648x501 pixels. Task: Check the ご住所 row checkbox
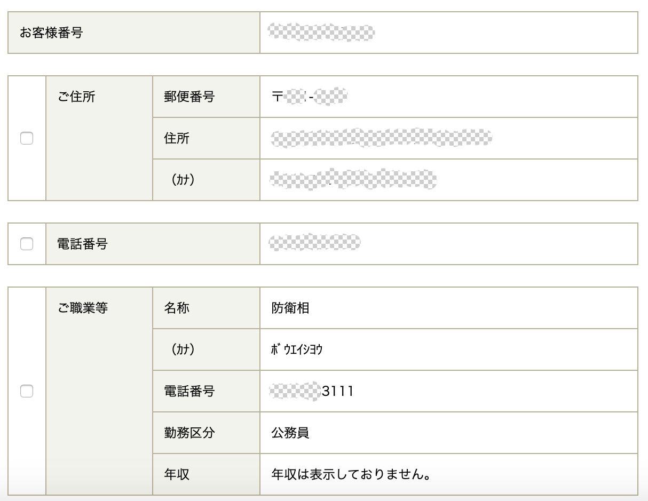tap(27, 139)
